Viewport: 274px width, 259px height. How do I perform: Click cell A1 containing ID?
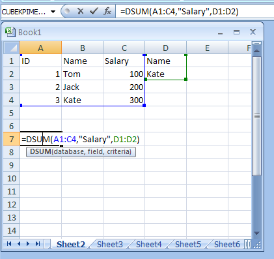click(40, 61)
